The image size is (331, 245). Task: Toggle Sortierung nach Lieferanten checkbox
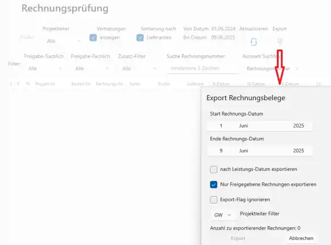[140, 38]
